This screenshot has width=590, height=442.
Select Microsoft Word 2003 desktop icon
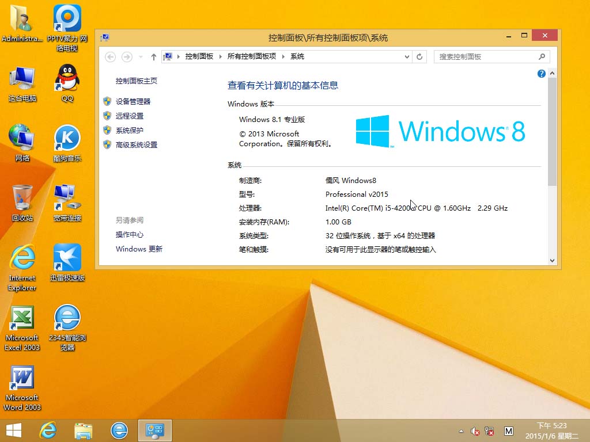pyautogui.click(x=22, y=388)
